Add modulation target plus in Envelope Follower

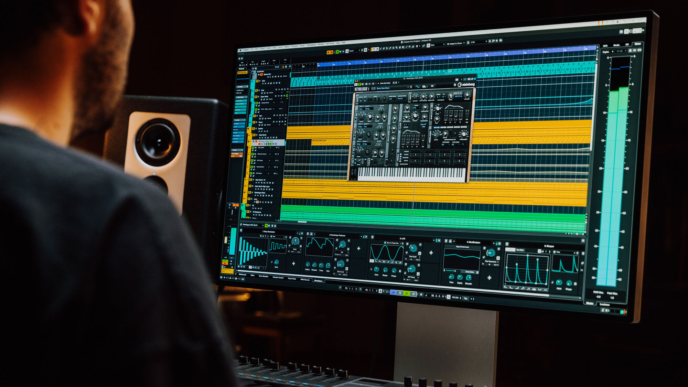(359, 248)
